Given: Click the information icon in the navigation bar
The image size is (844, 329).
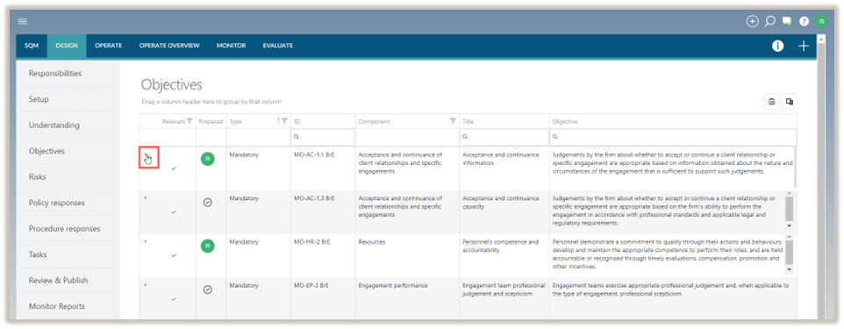Looking at the screenshot, I should [x=778, y=46].
